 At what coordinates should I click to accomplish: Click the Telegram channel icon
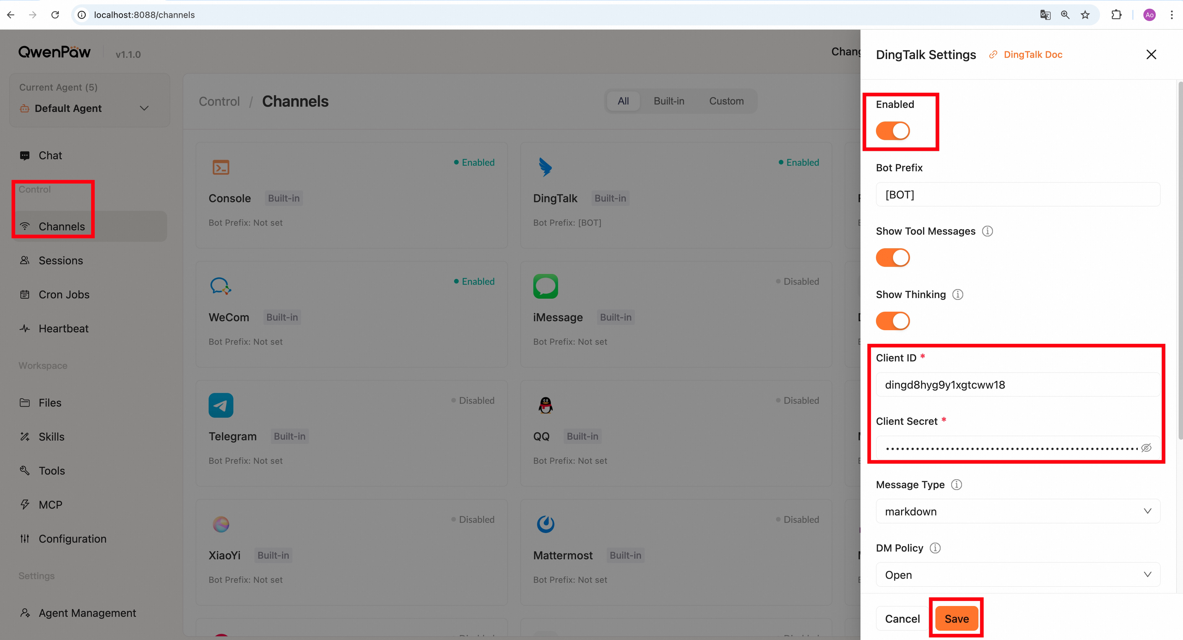click(x=221, y=405)
